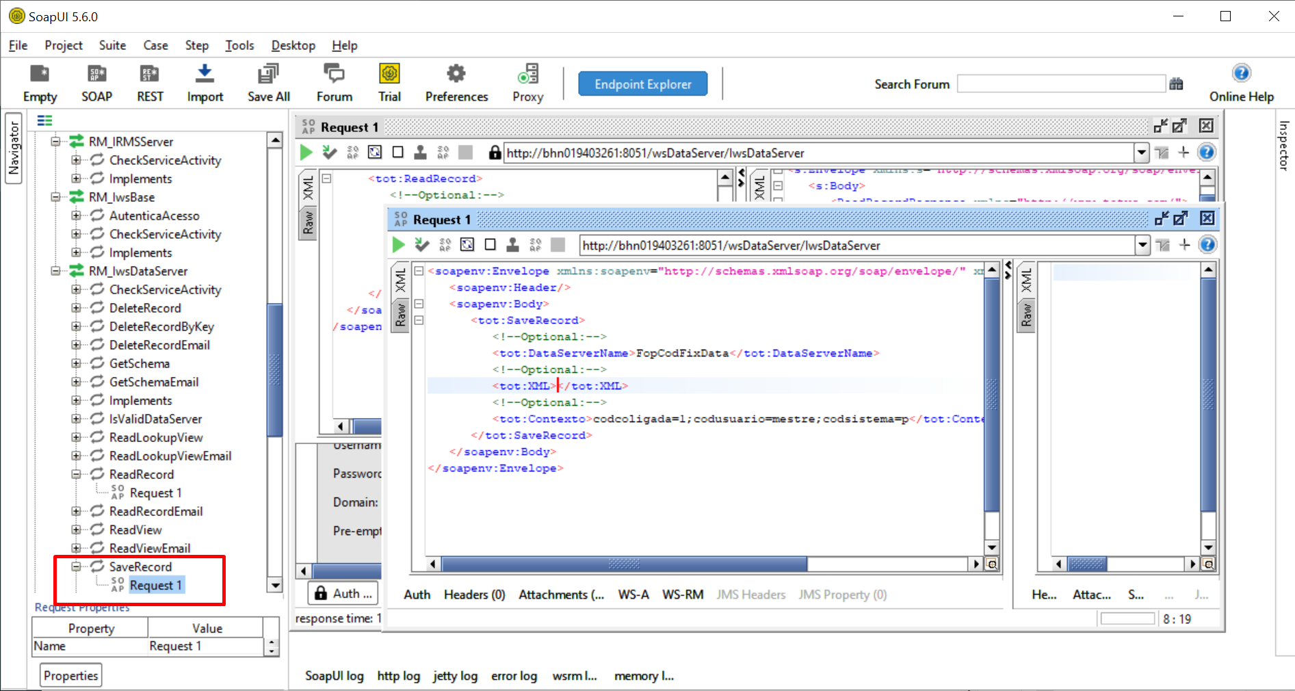
Task: Click the blue help icon in front Request 1 window
Action: click(1207, 244)
